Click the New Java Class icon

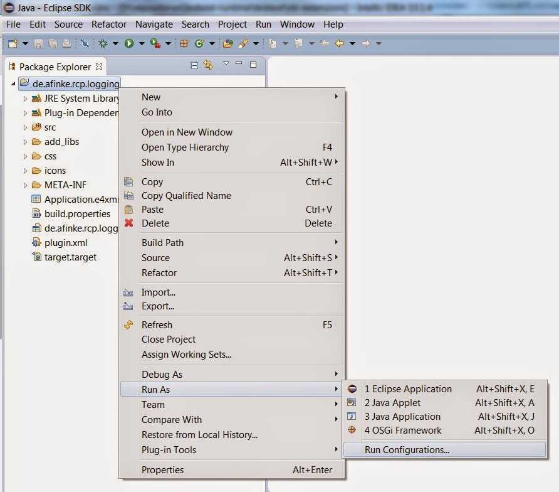pos(199,43)
